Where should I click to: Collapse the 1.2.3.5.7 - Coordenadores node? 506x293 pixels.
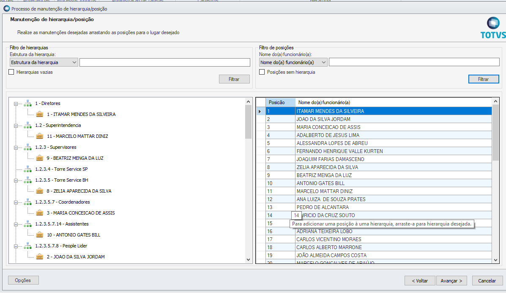[x=16, y=202]
